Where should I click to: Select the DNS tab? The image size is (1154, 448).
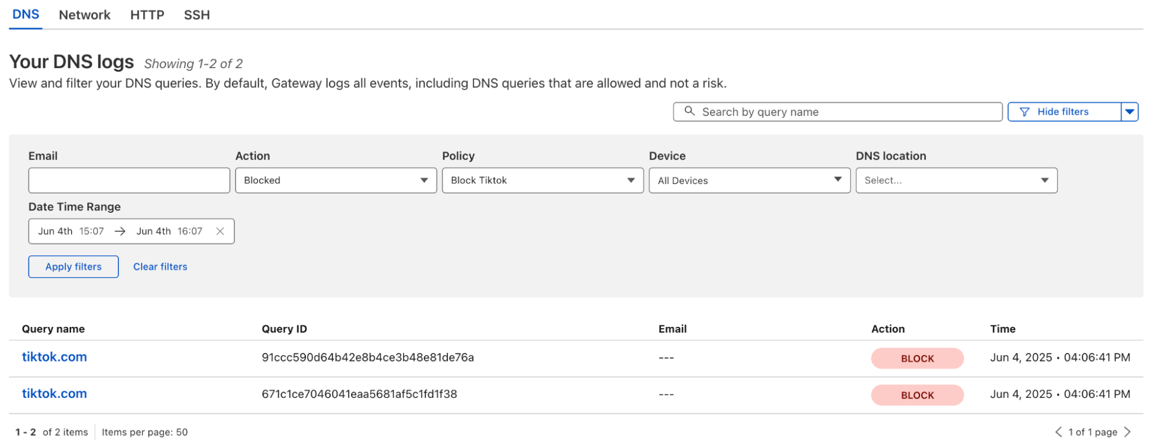point(26,14)
